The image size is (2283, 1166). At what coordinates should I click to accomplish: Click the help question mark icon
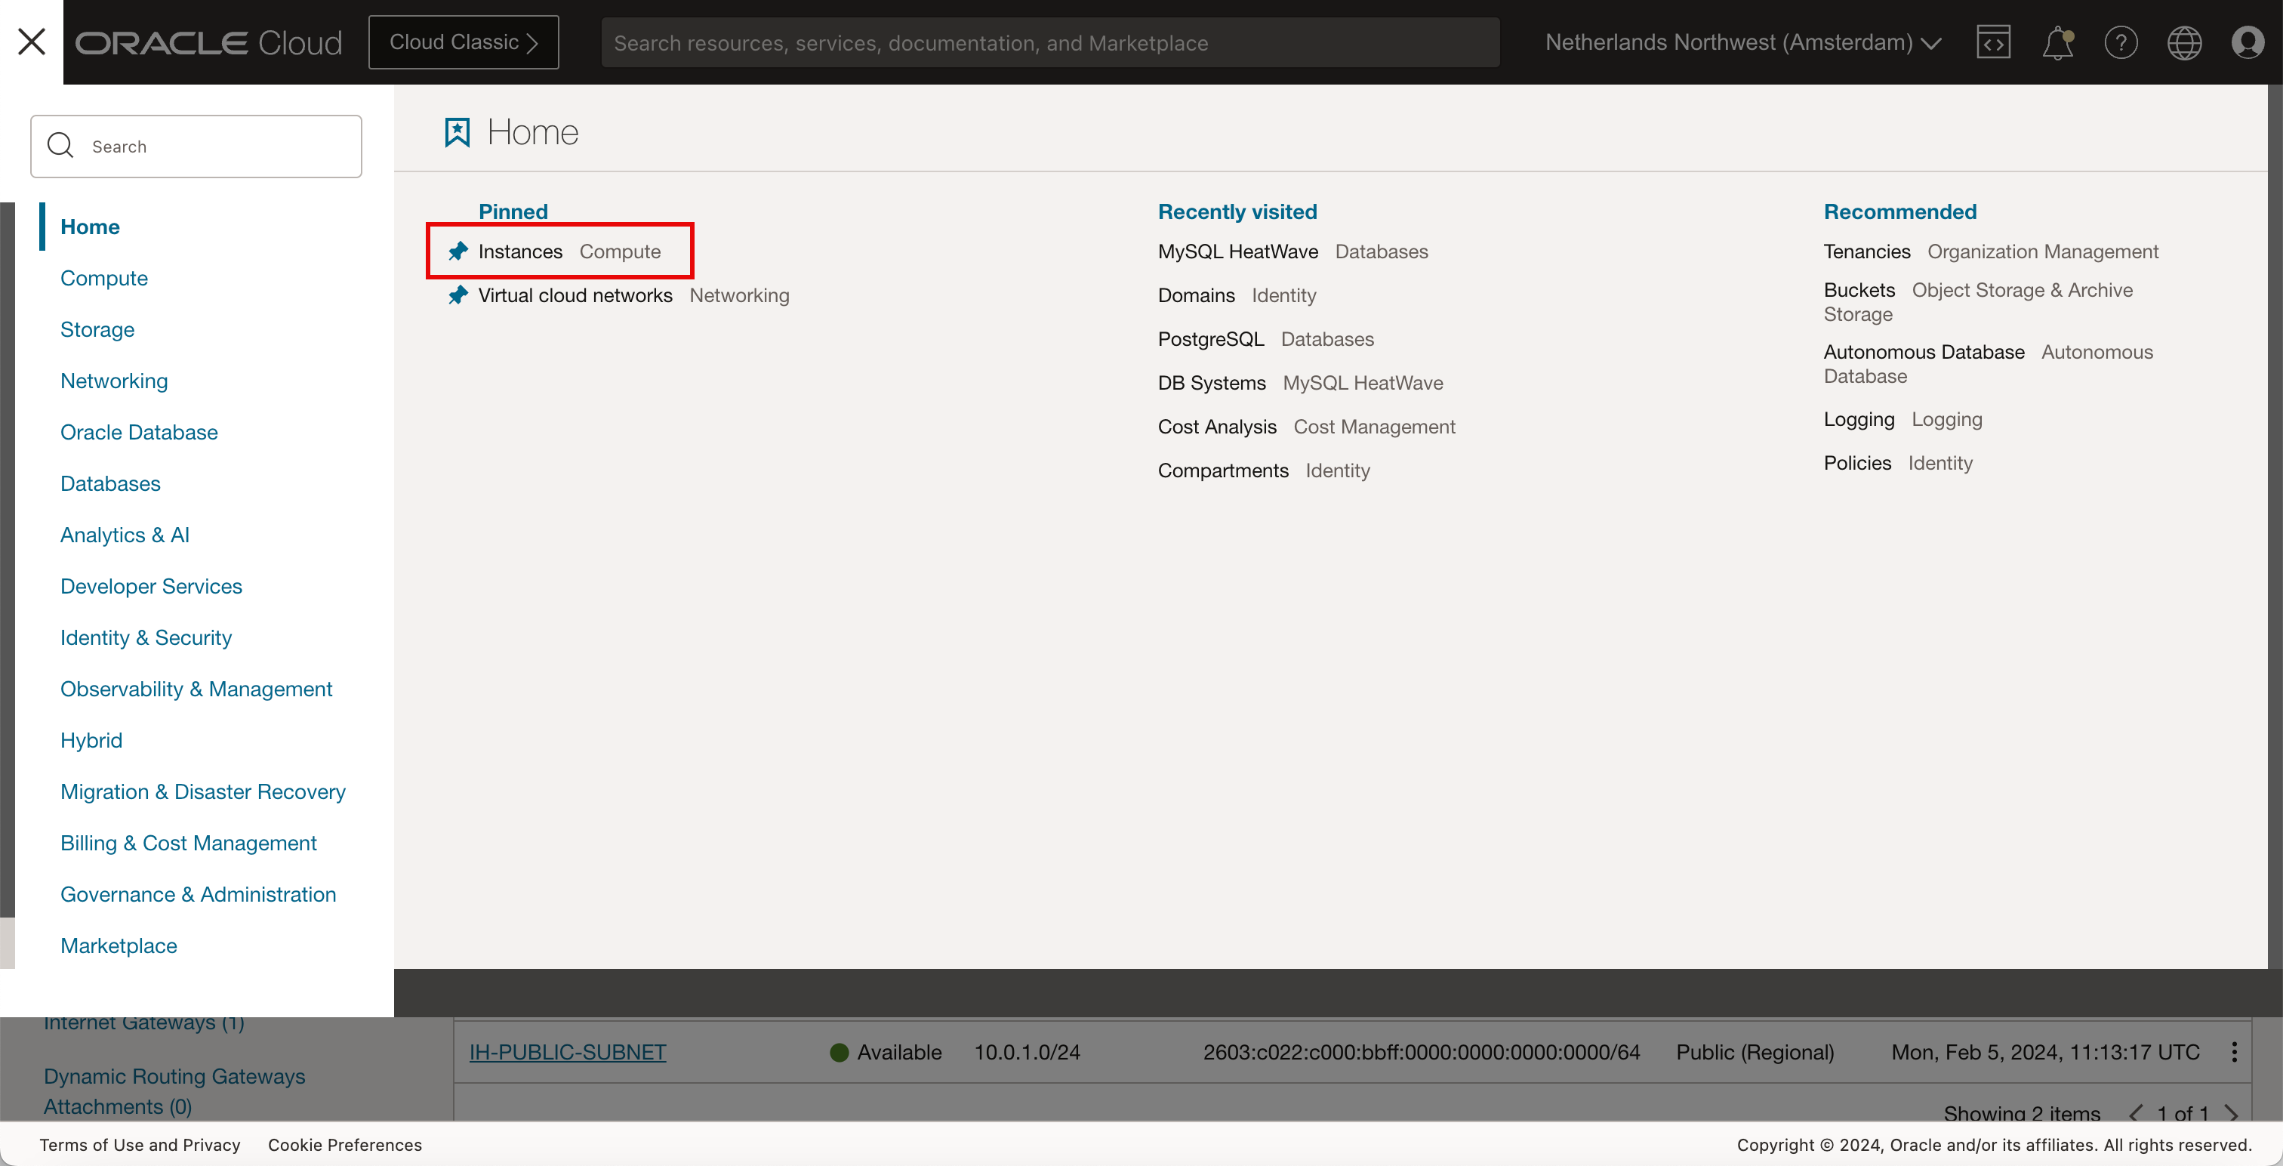point(2120,42)
